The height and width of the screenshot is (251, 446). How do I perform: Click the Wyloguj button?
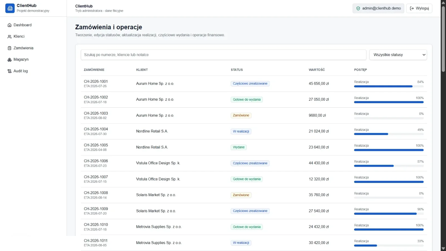(419, 8)
